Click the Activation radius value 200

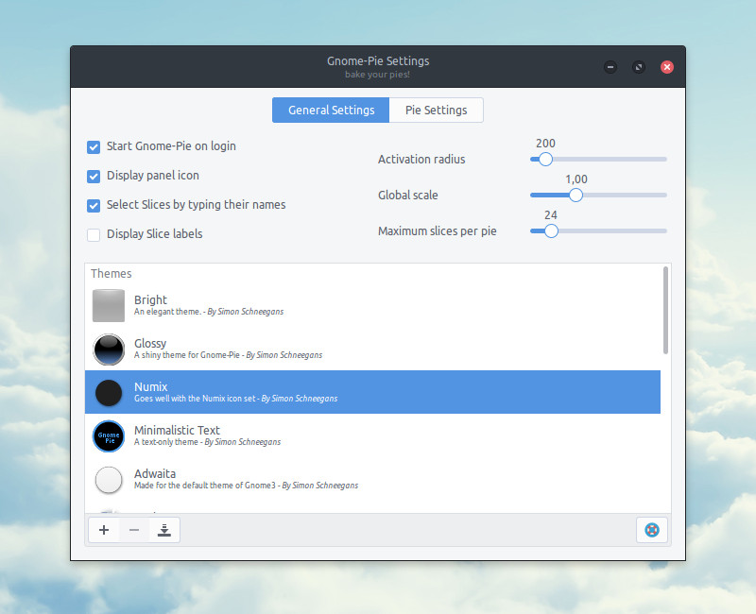click(545, 144)
